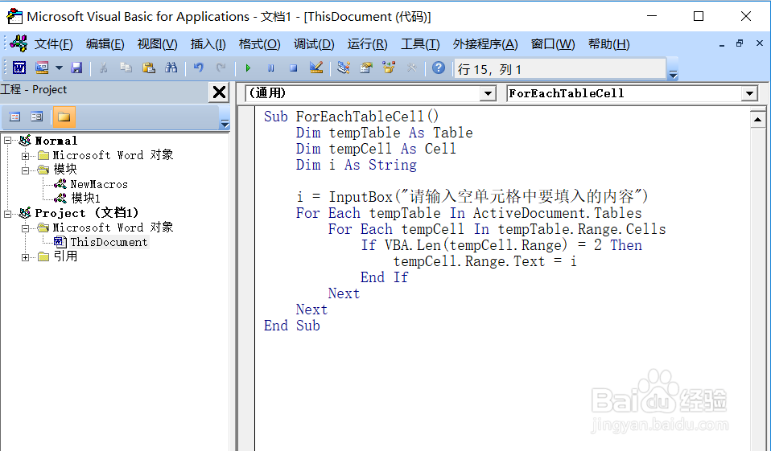Open the 运行(R) menu

click(x=367, y=44)
